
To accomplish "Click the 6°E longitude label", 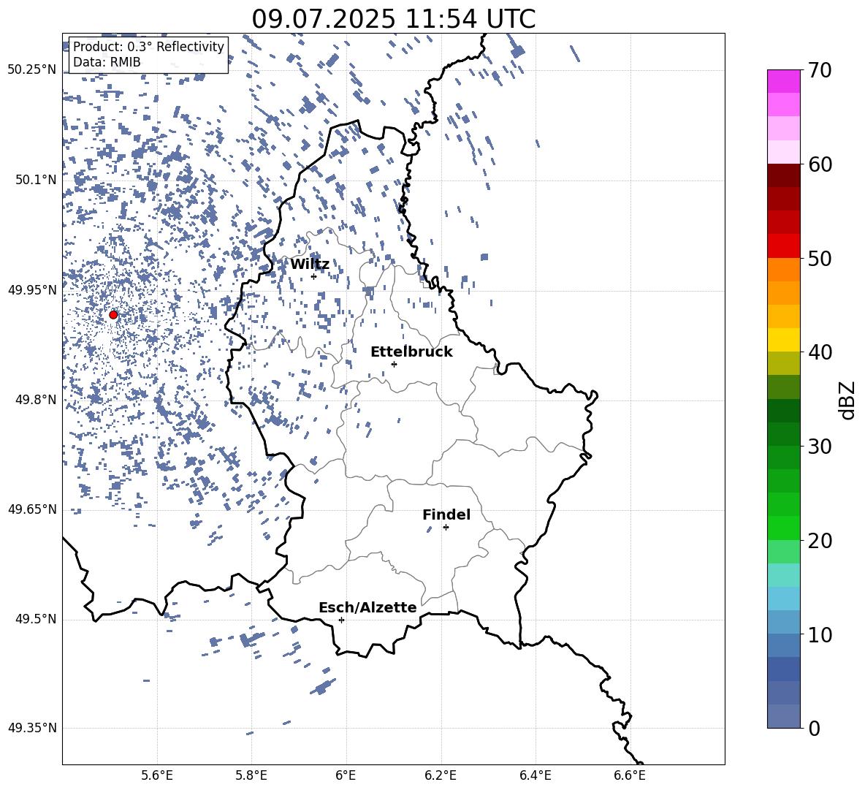I will click(346, 775).
